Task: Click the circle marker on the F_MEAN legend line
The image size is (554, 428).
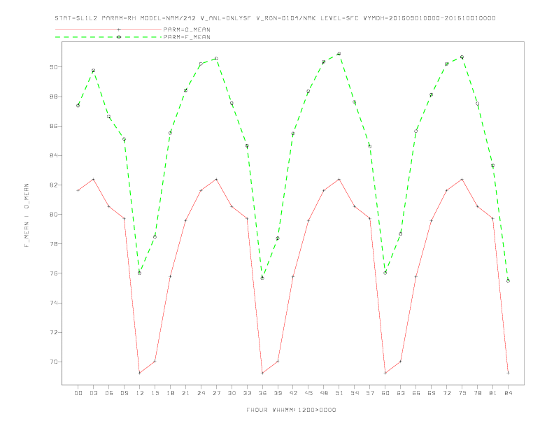Action: click(119, 37)
